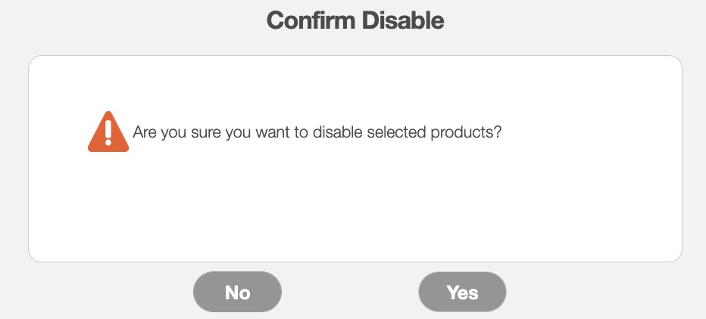Click the caution symbol in the dialog
This screenshot has width=706, height=319.
point(108,132)
